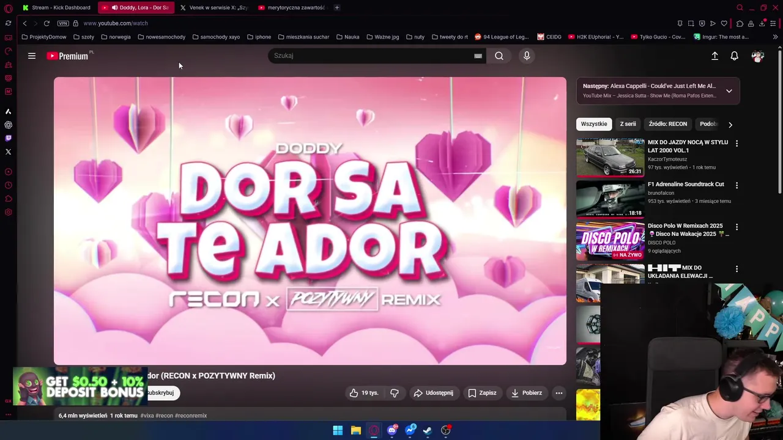Open the snapshot tool in address bar

[x=691, y=23]
